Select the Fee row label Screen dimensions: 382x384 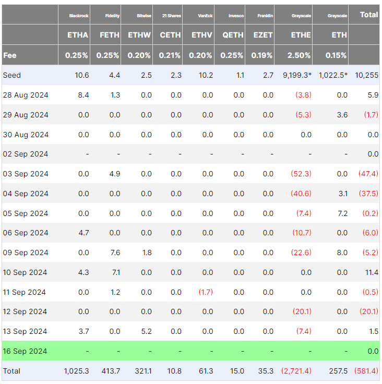pos(10,55)
